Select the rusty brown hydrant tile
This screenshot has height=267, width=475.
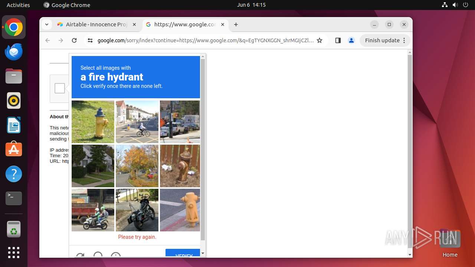[180, 166]
